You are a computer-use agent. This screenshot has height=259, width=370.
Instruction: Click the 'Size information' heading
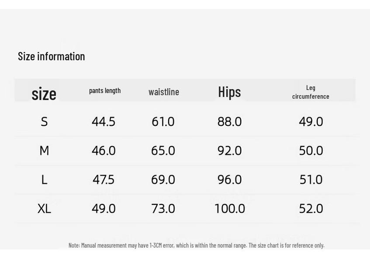point(51,57)
